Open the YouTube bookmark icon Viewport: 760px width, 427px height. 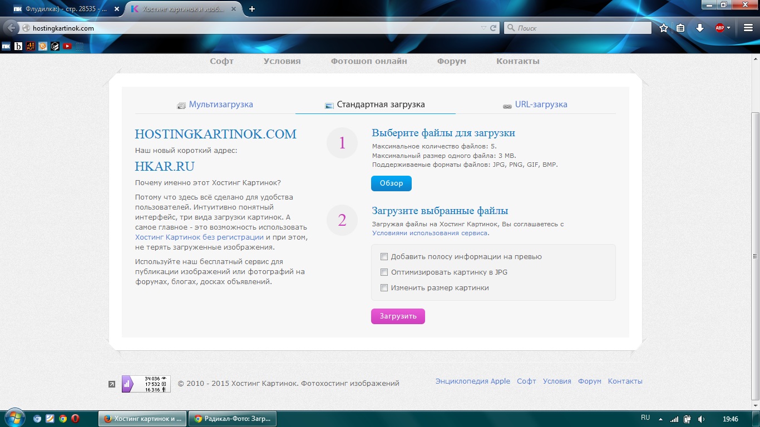click(67, 46)
